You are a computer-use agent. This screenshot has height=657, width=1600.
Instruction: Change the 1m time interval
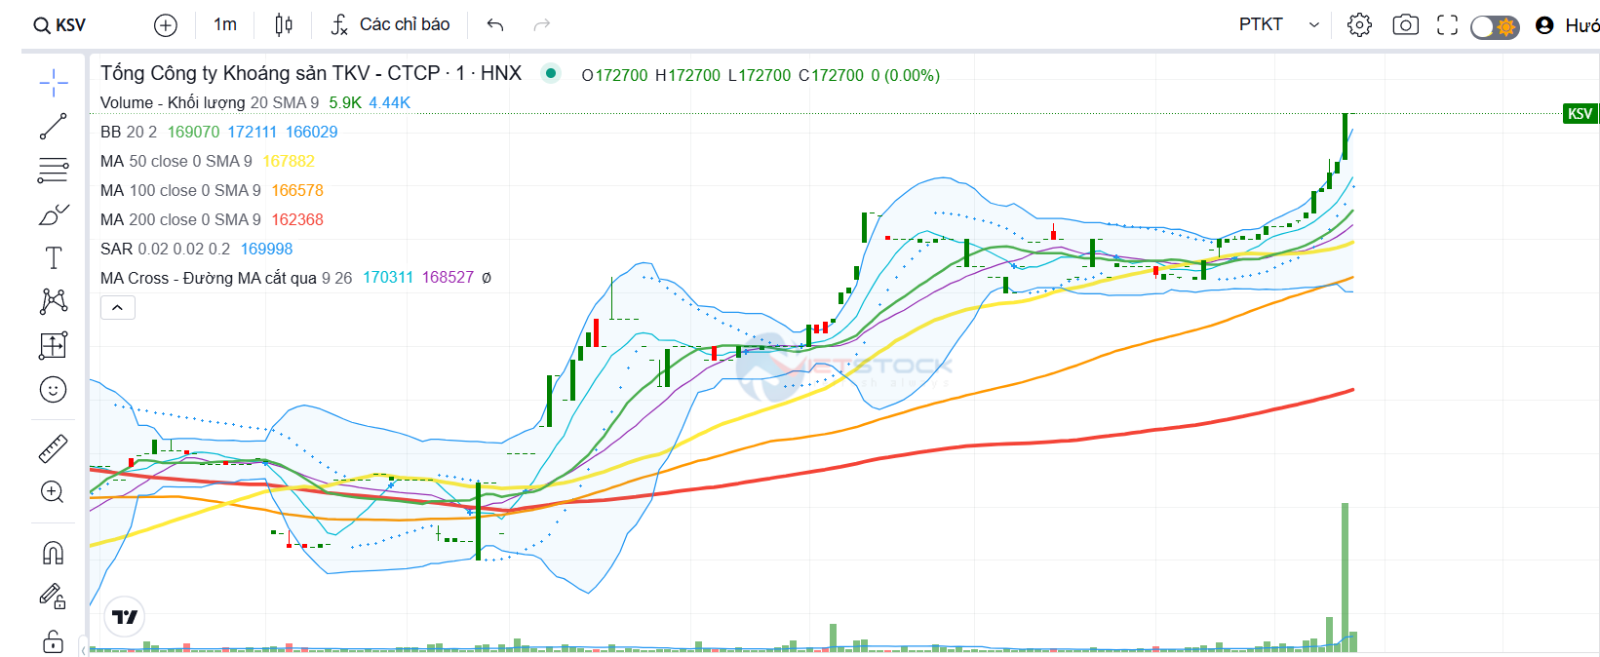225,24
